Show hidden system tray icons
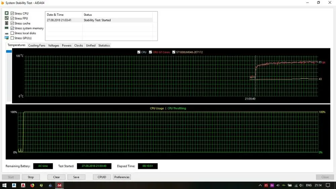 (x=260, y=185)
